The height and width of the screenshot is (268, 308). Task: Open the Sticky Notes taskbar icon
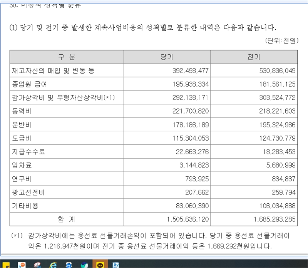pos(7,265)
